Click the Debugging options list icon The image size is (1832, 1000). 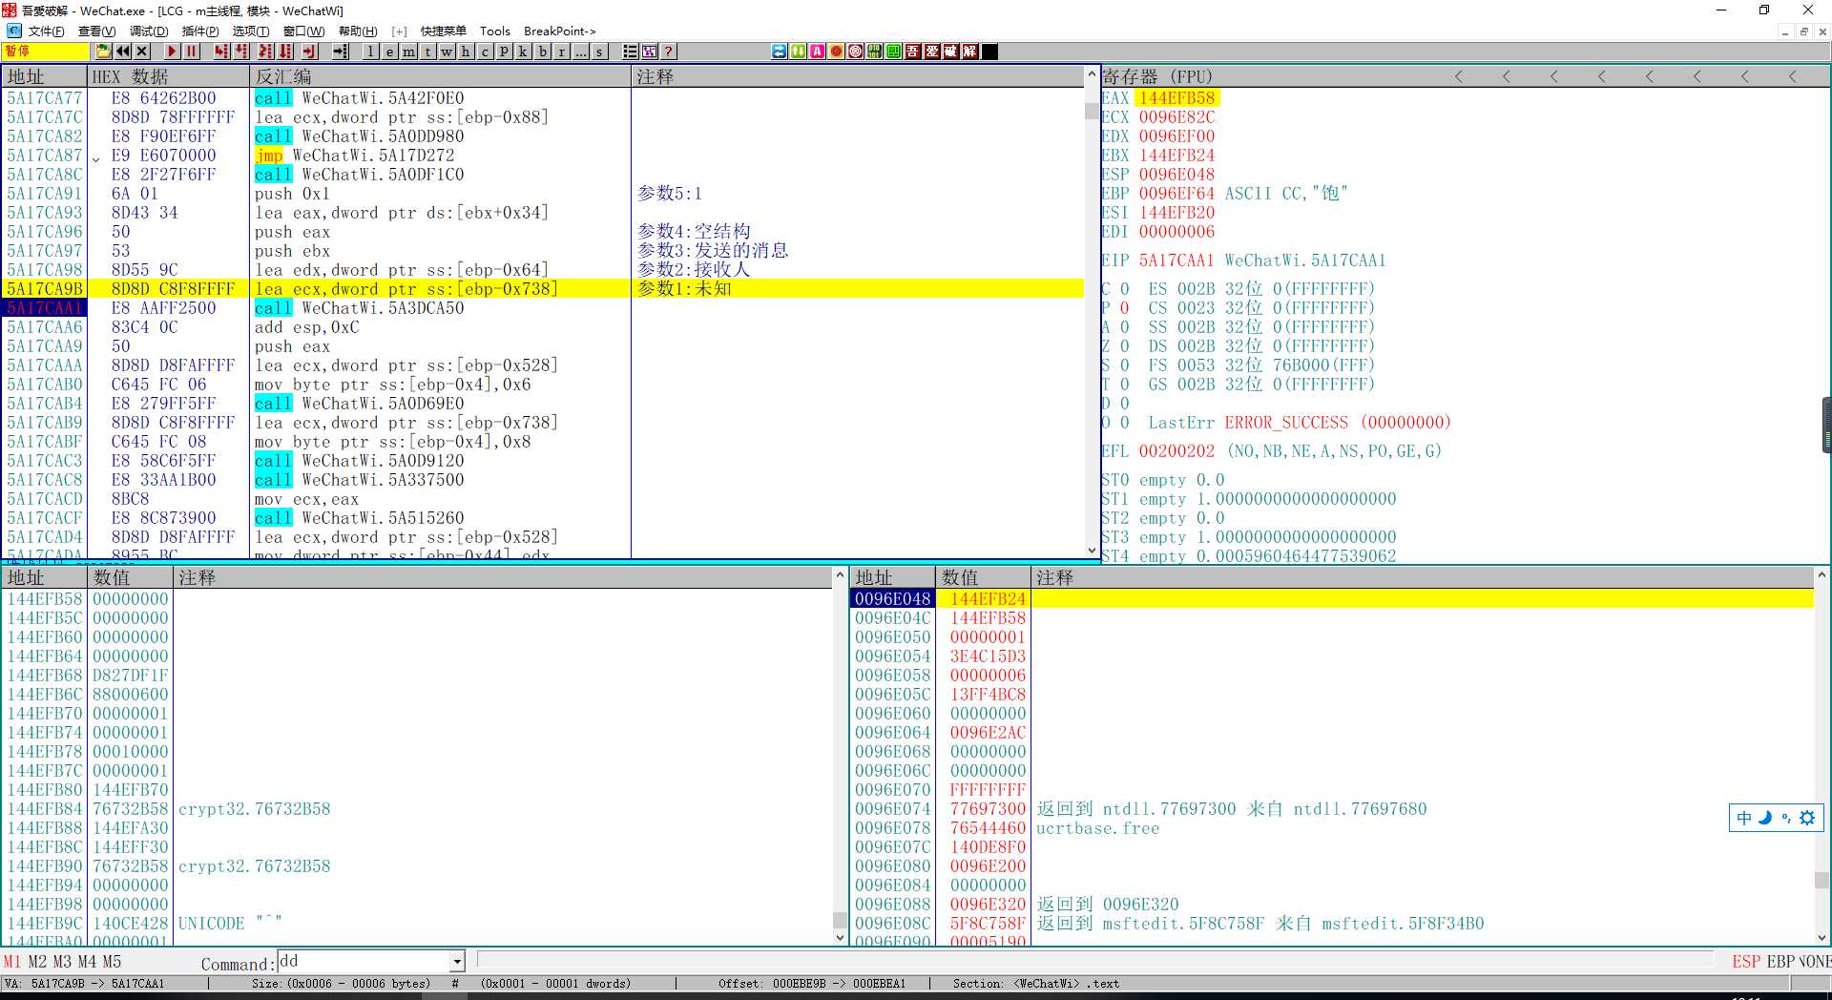coord(630,52)
